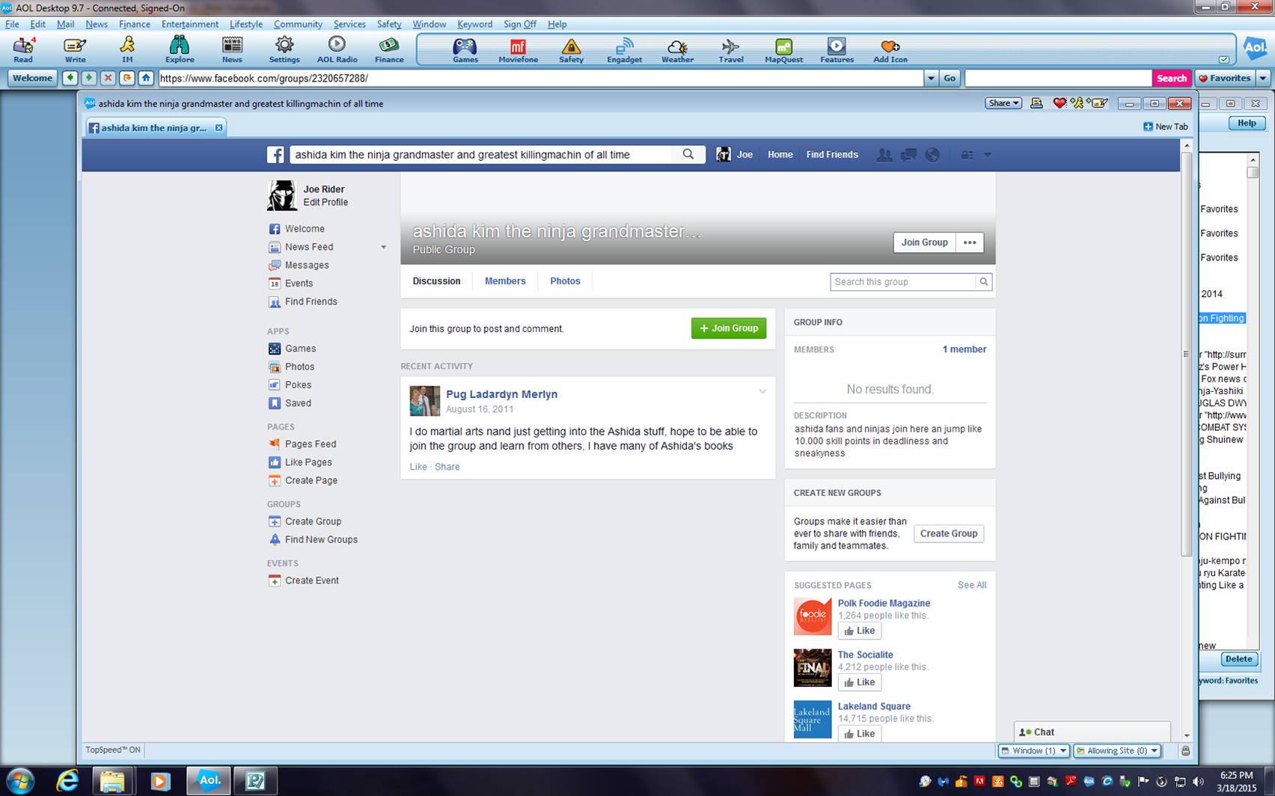Open the News toolbar icon
The width and height of the screenshot is (1275, 796).
tap(232, 50)
